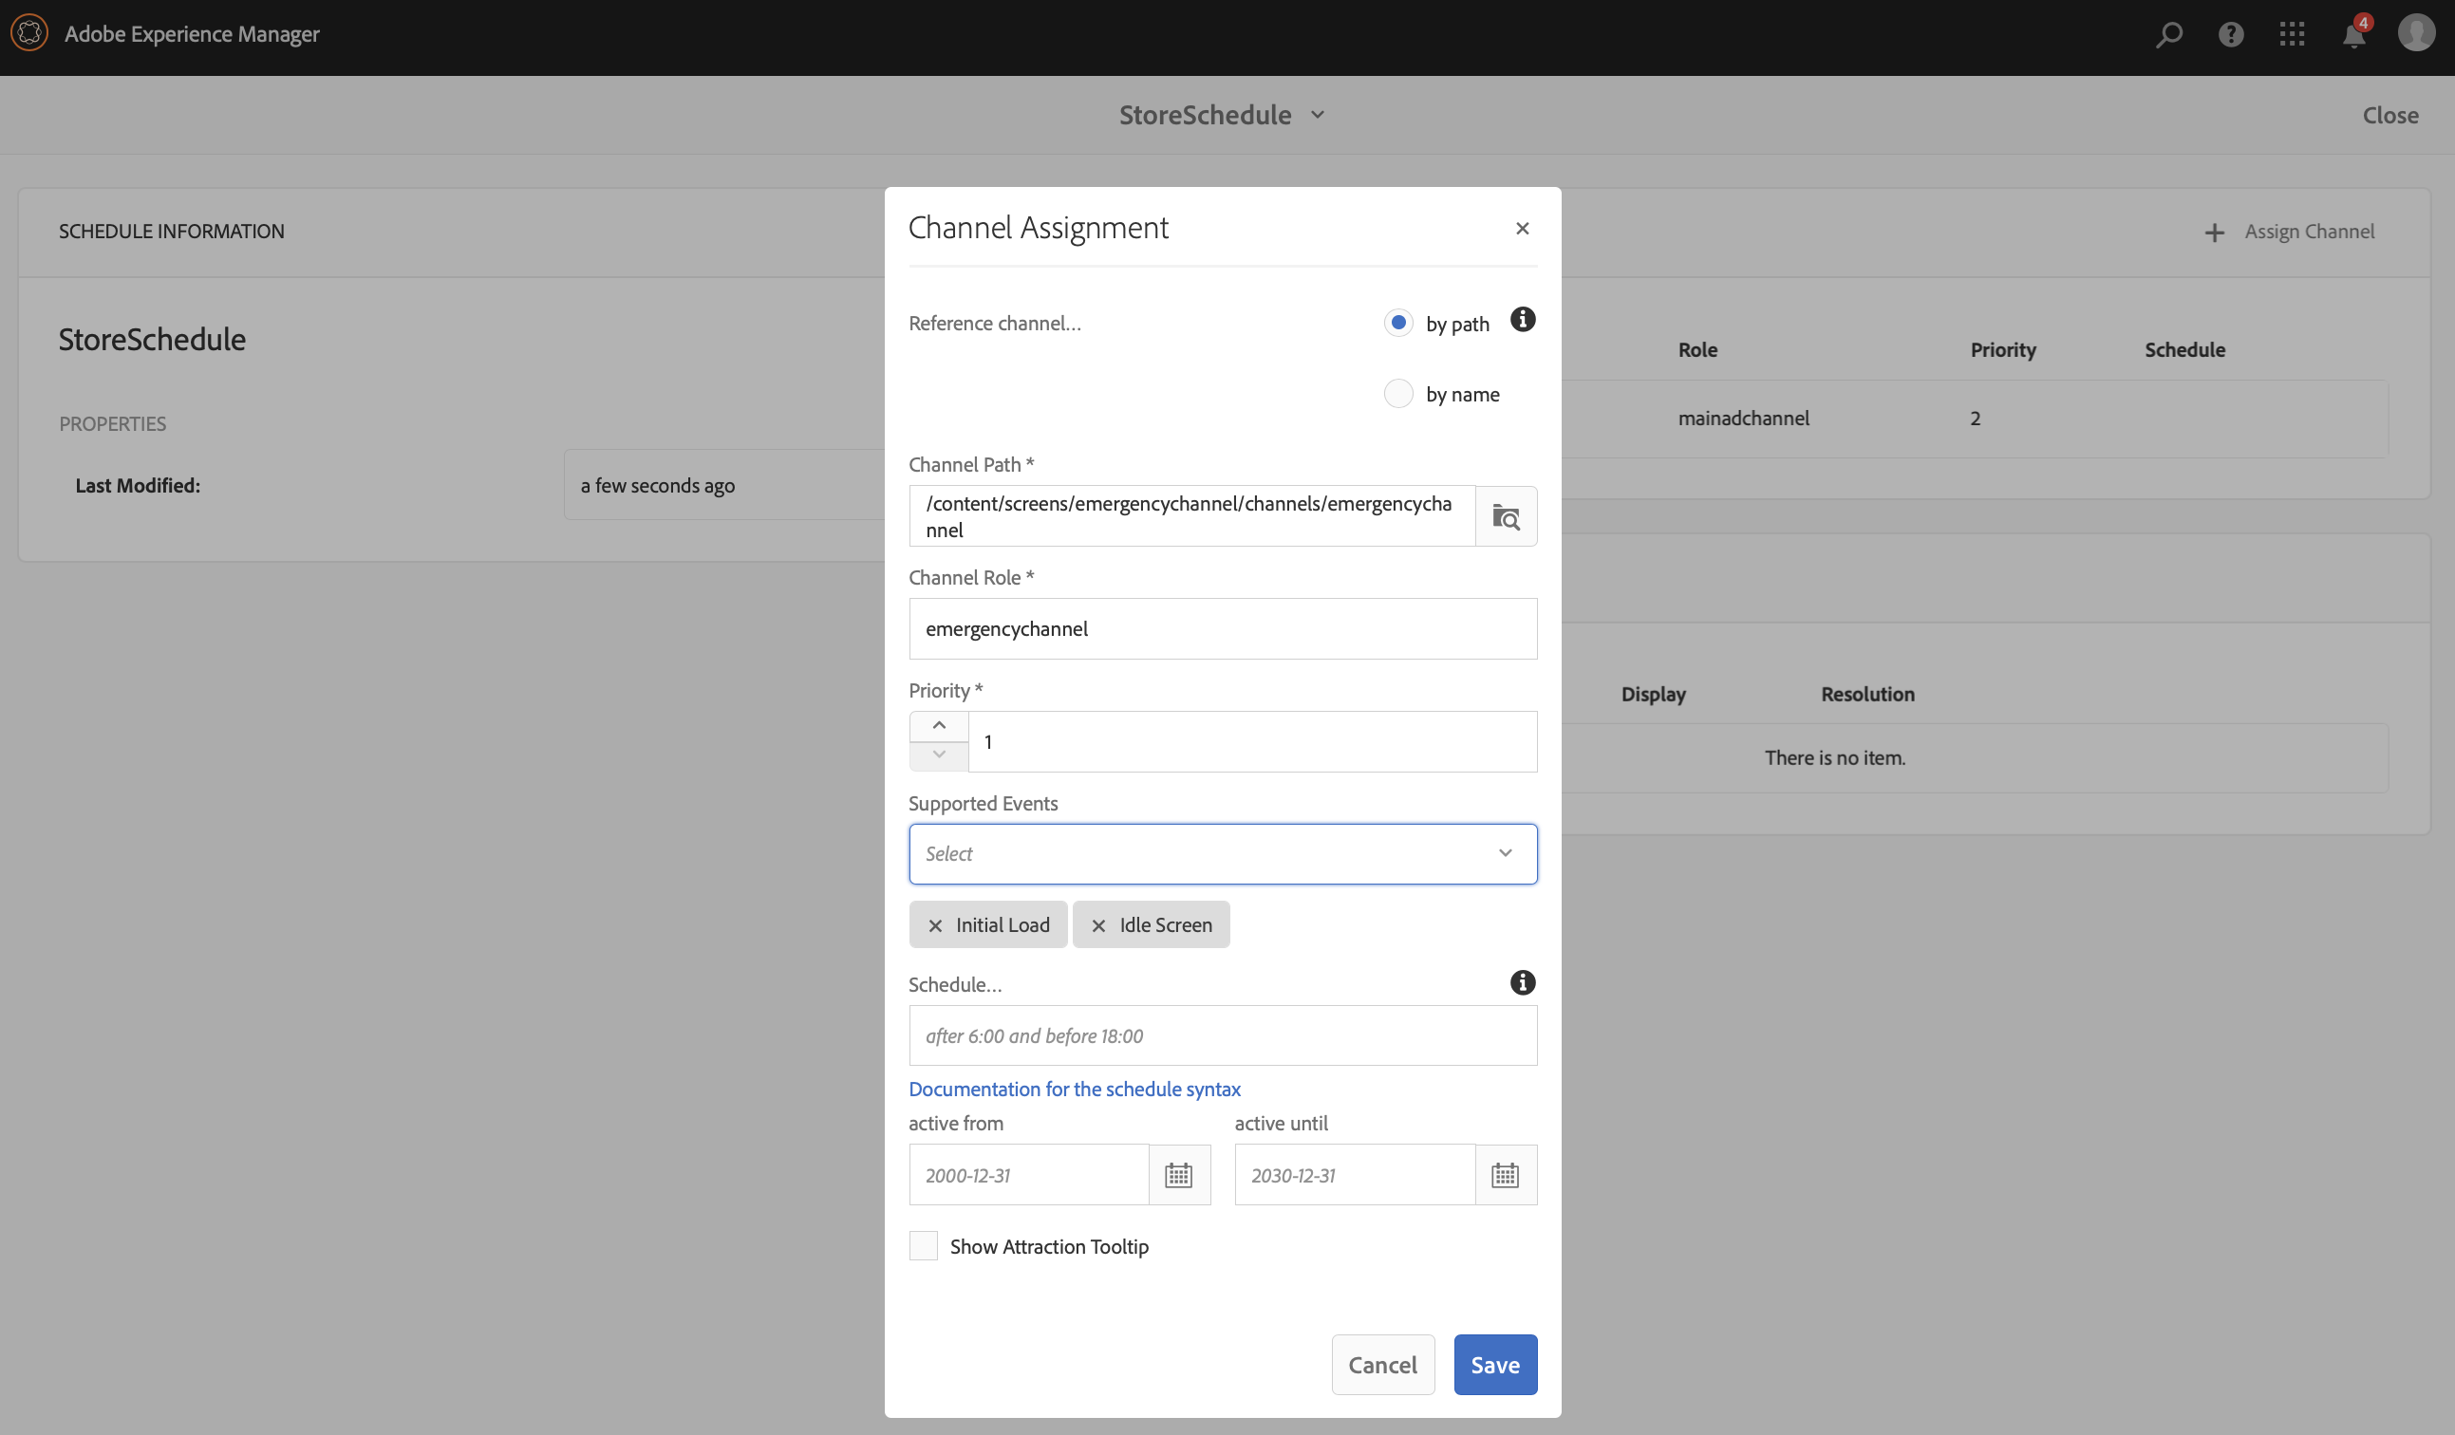Enable Show Attraction Tooltip checkbox
2455x1435 pixels.
(x=923, y=1246)
